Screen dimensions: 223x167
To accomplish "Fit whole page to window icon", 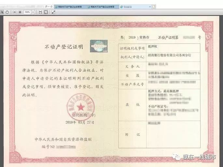I will [x=46, y=12].
